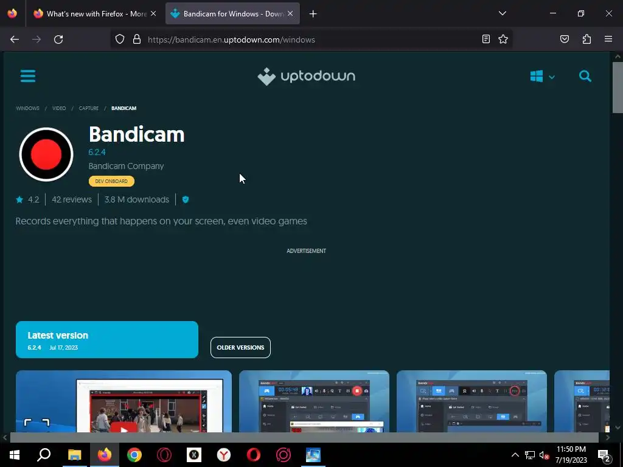This screenshot has height=467, width=623.
Task: Click the 6.2.4 version link under title
Action: point(97,152)
